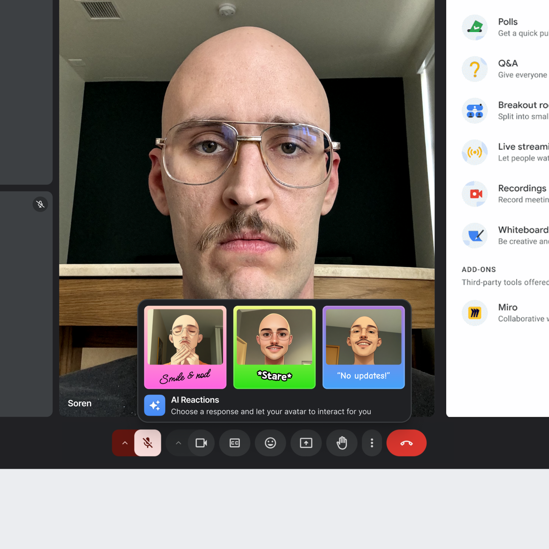Screen dimensions: 549x549
Task: Open the more options menu
Action: click(x=372, y=443)
